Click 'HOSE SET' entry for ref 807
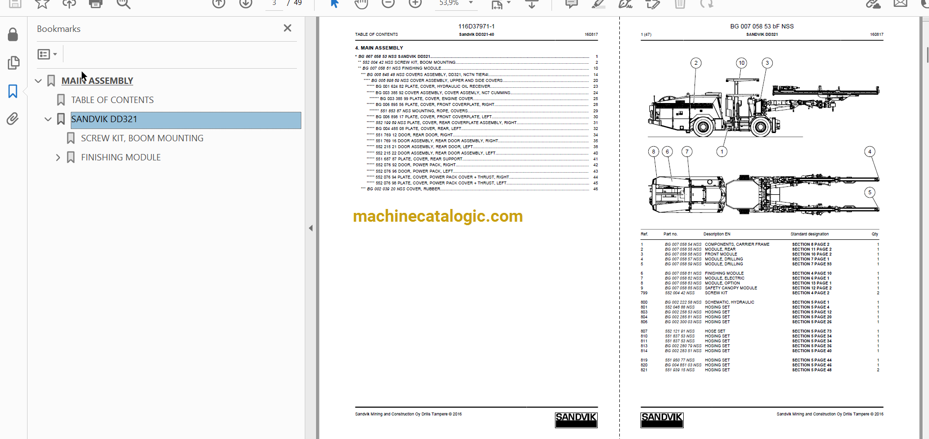 (x=715, y=331)
